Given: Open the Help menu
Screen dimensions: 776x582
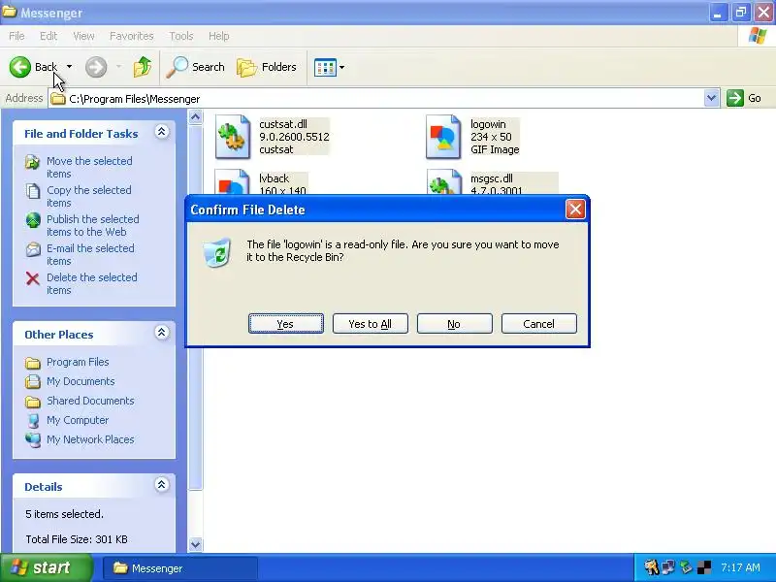Looking at the screenshot, I should coord(219,36).
